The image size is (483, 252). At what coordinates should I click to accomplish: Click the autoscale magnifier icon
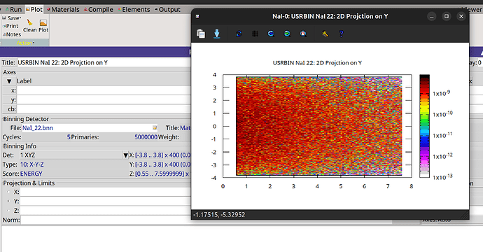303,34
